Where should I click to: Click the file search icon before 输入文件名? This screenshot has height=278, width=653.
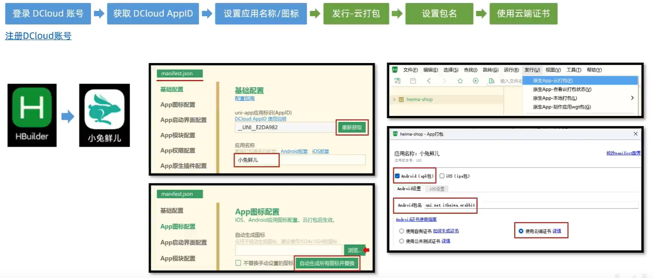click(491, 81)
